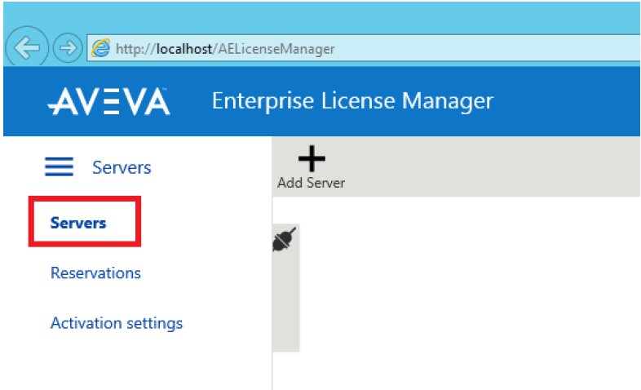Open Activation settings in the side menu
641x390 pixels.
[117, 323]
